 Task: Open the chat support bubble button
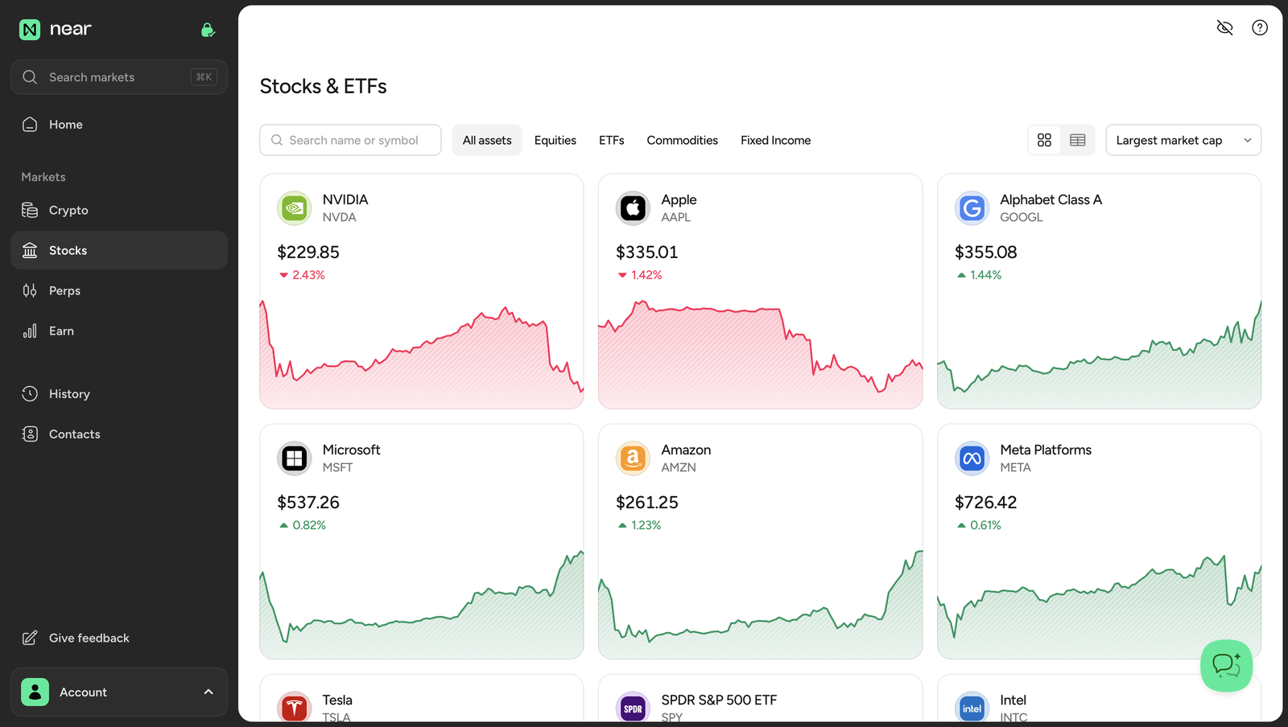tap(1226, 665)
